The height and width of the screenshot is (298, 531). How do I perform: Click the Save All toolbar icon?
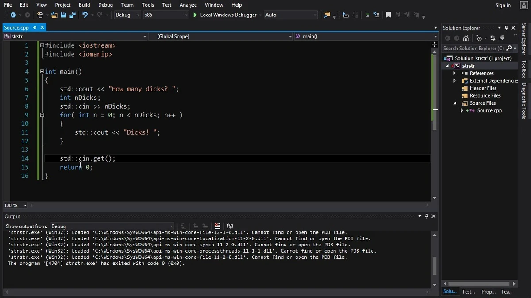[x=72, y=15]
